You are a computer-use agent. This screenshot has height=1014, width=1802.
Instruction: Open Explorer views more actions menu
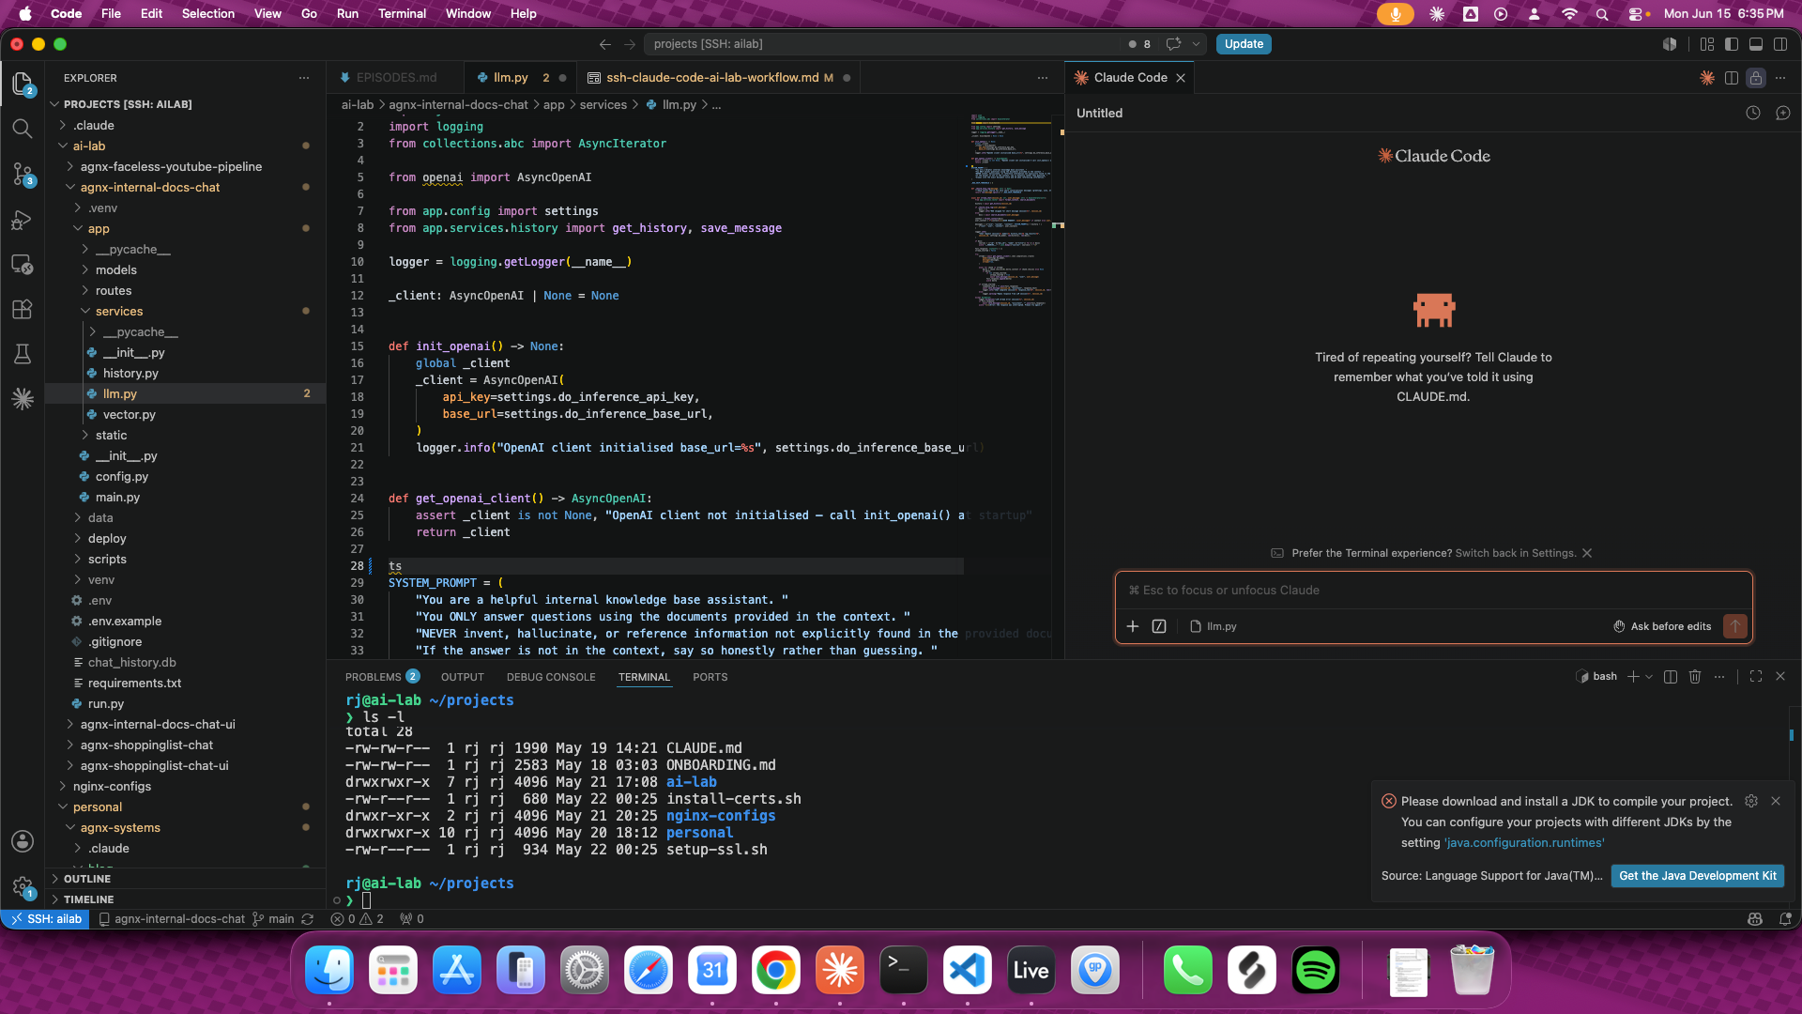point(304,78)
